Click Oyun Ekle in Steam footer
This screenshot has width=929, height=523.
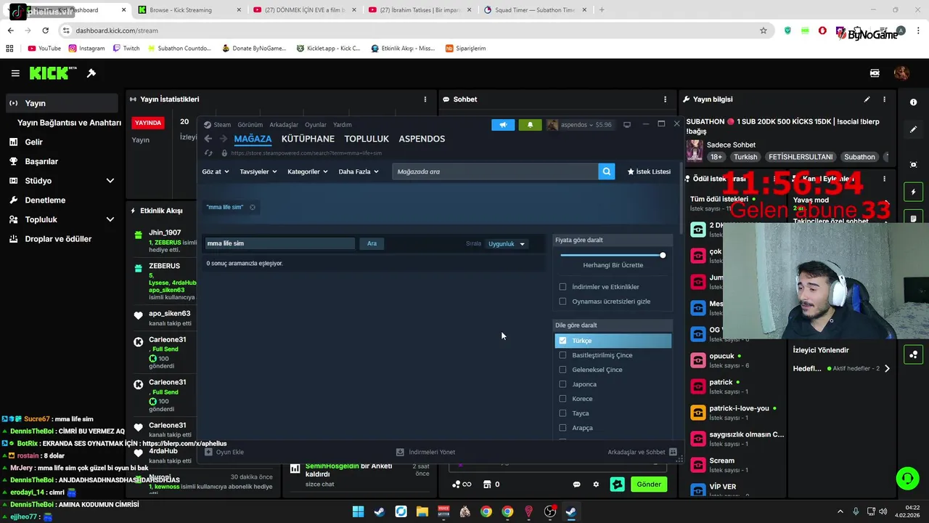[224, 452]
